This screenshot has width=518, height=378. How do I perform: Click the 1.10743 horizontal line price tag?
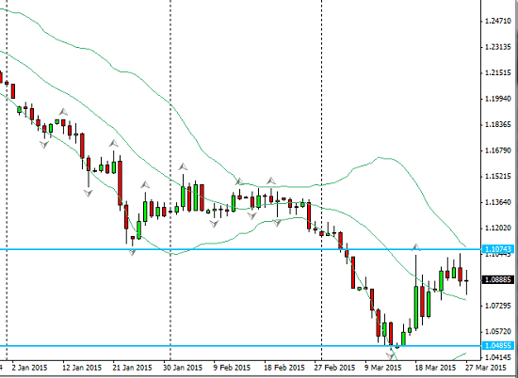point(498,249)
